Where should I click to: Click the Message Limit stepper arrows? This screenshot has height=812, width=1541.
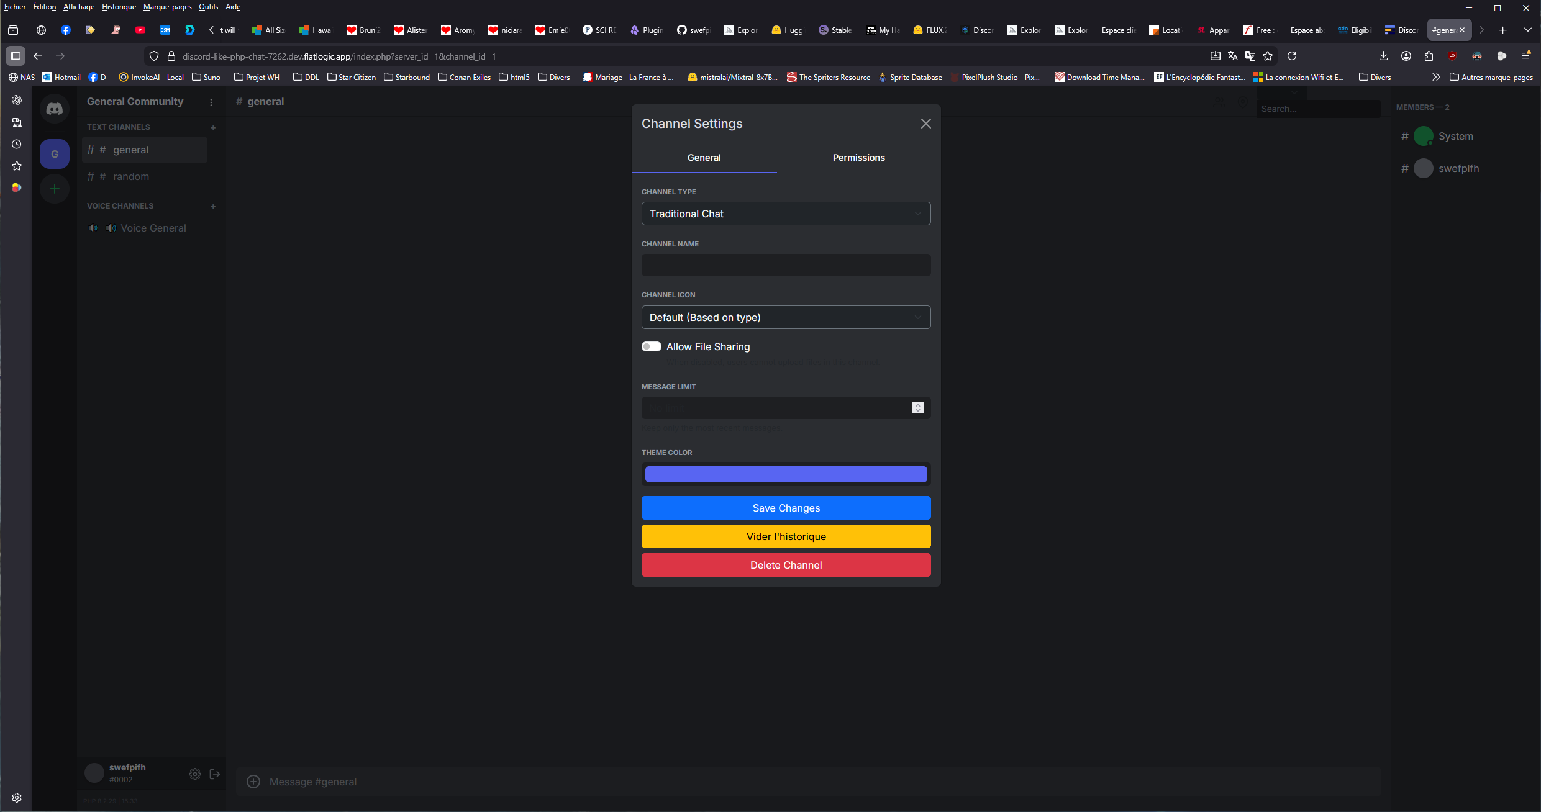pos(917,408)
